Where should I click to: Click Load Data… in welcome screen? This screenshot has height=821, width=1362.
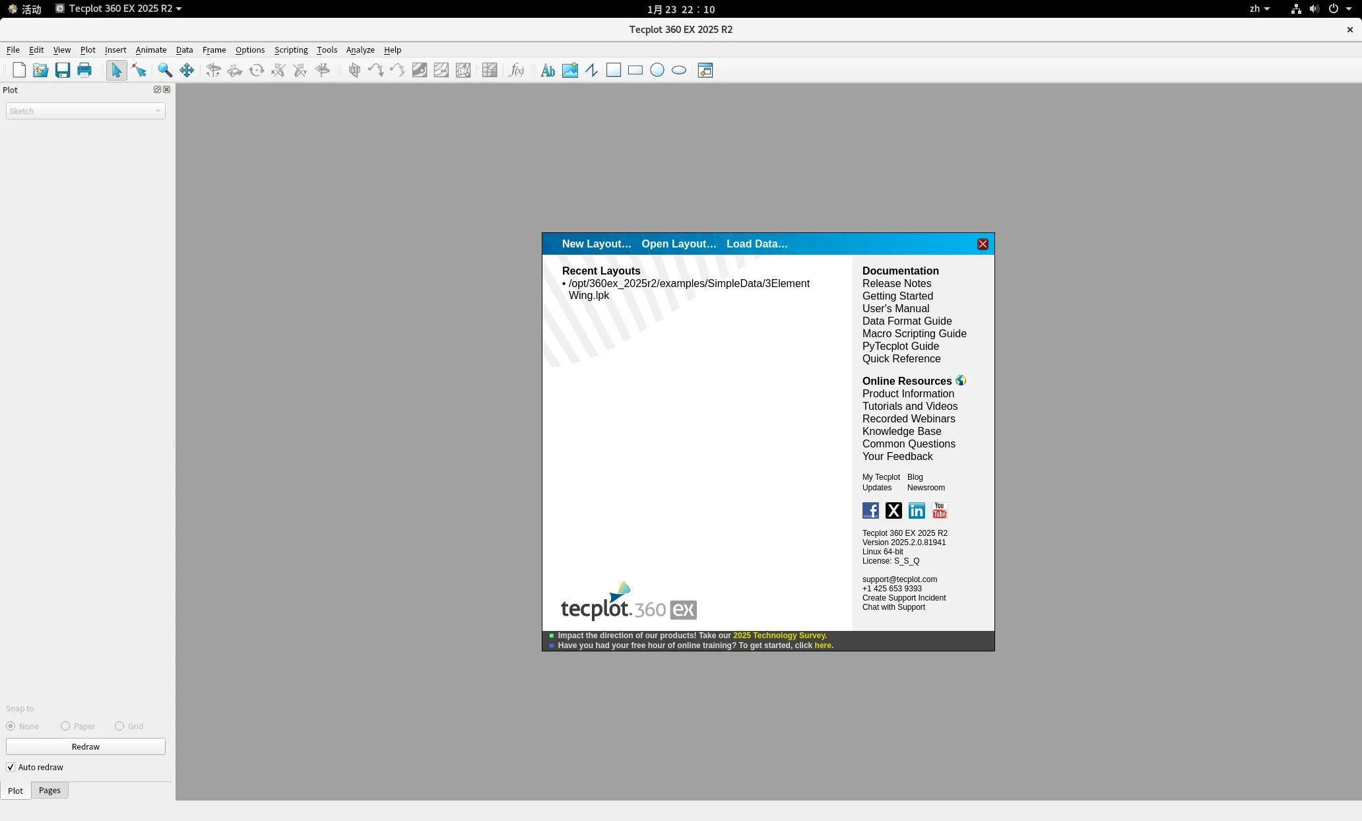pyautogui.click(x=757, y=244)
